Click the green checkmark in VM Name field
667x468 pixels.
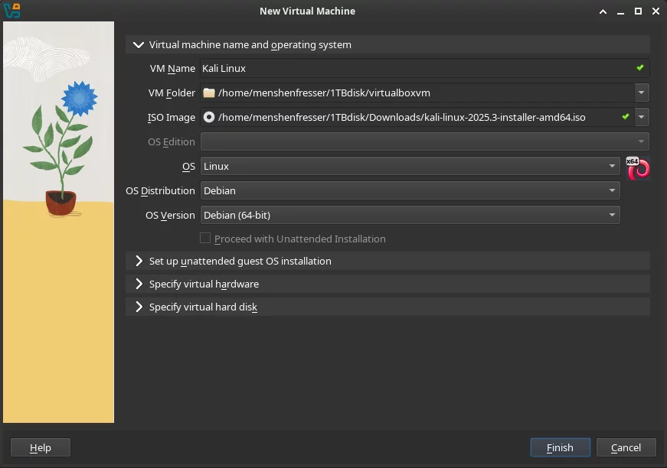point(640,68)
